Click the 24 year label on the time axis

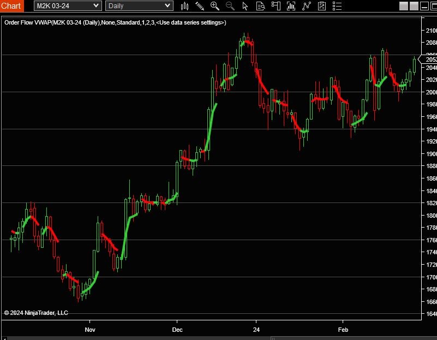[x=256, y=330]
